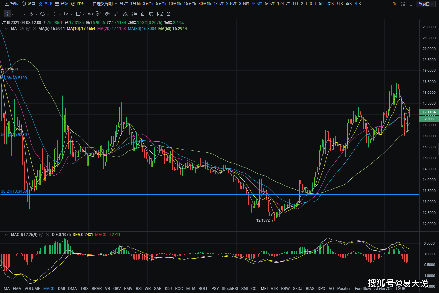Switch to the 12小时 timeframe
The width and height of the screenshot is (439, 293).
tap(283, 4)
